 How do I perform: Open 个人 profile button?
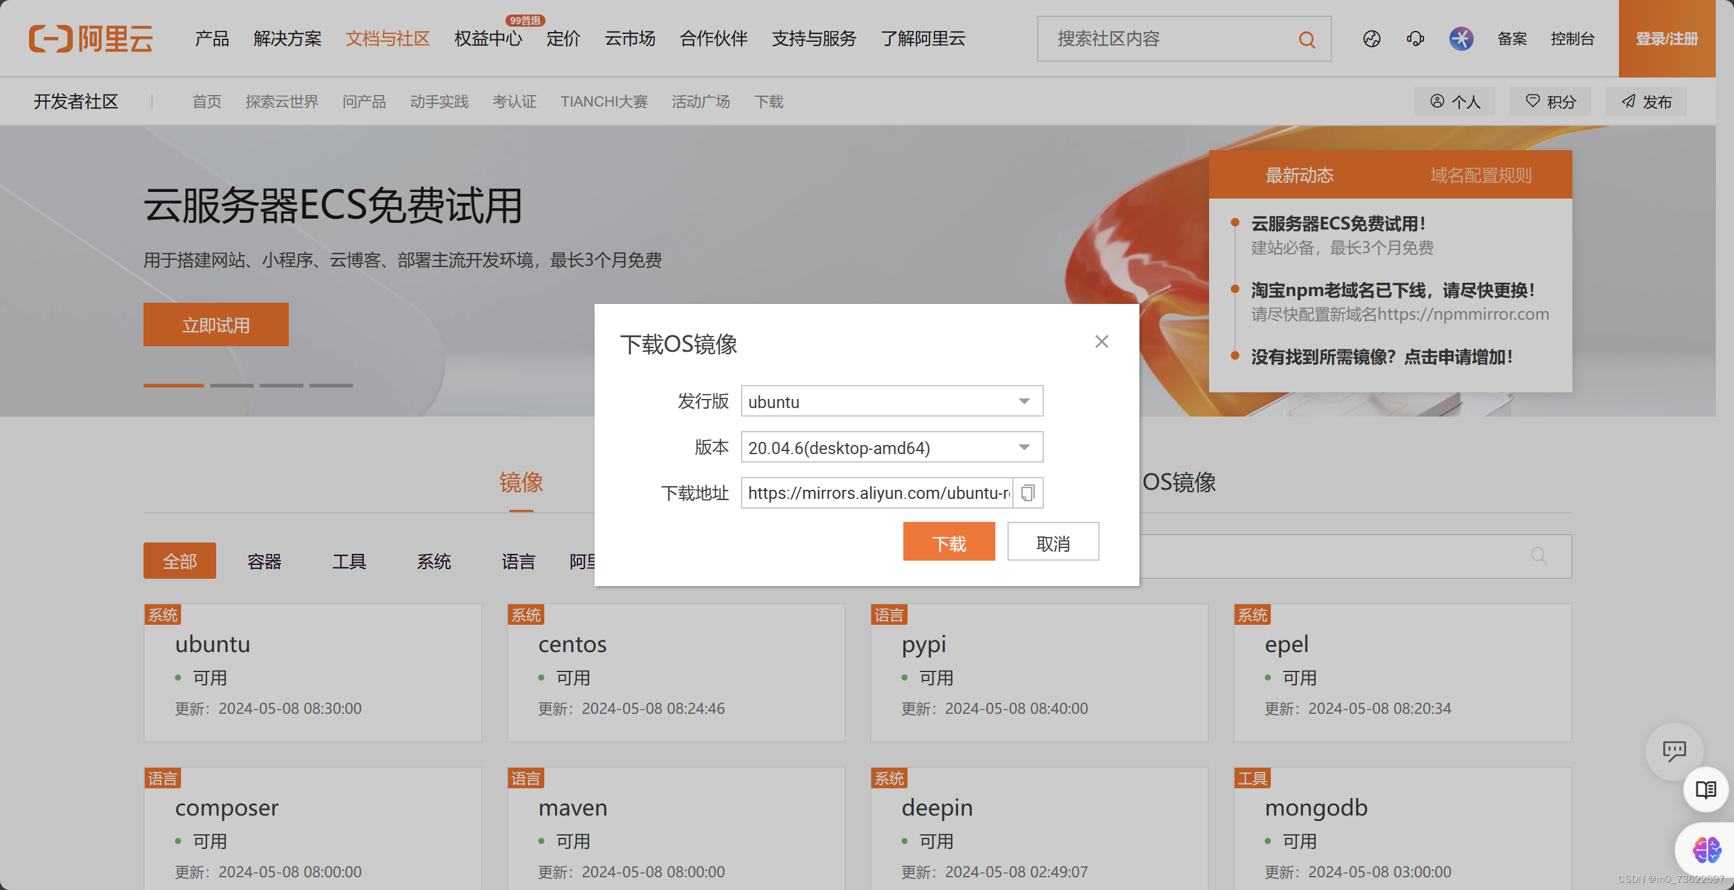(x=1455, y=101)
